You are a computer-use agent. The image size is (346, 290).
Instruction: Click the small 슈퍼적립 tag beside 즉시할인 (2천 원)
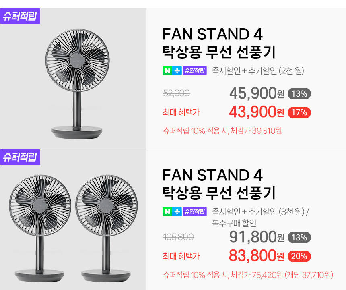click(x=194, y=71)
